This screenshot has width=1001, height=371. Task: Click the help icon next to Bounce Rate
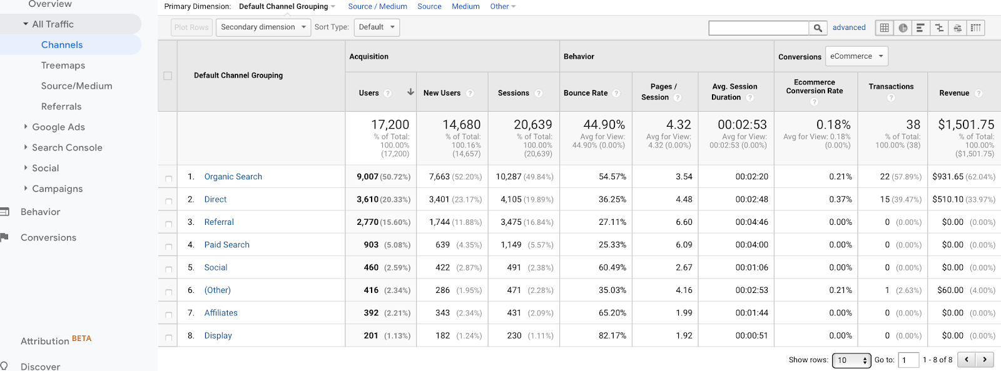coord(616,93)
